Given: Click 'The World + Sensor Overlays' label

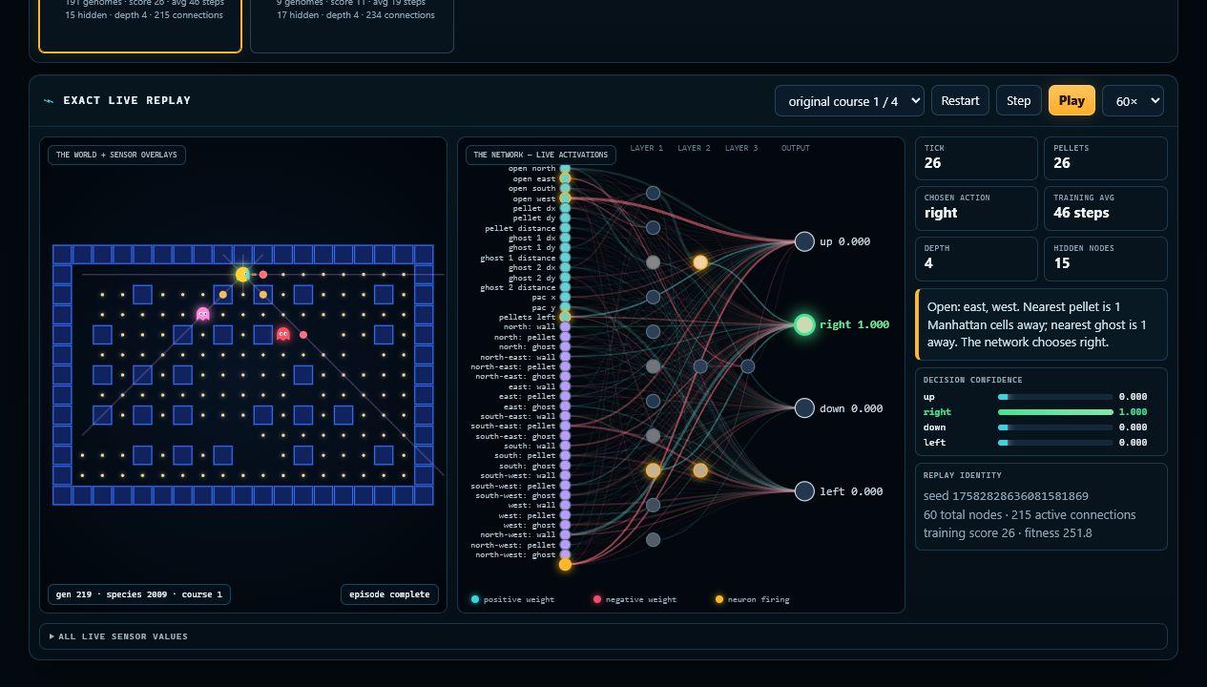Looking at the screenshot, I should (116, 155).
